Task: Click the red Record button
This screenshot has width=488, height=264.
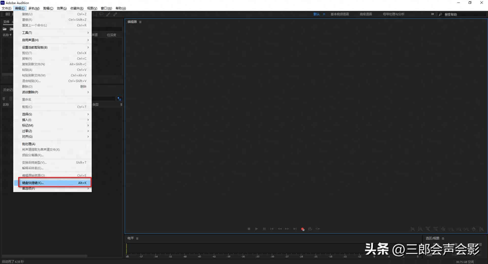Action: click(x=303, y=229)
